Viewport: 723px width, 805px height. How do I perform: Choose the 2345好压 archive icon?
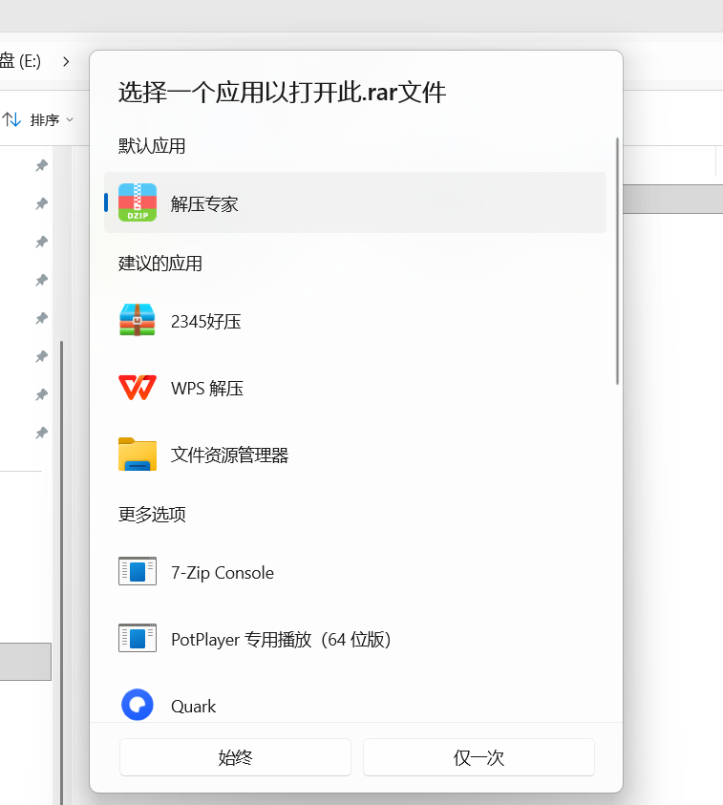point(138,320)
